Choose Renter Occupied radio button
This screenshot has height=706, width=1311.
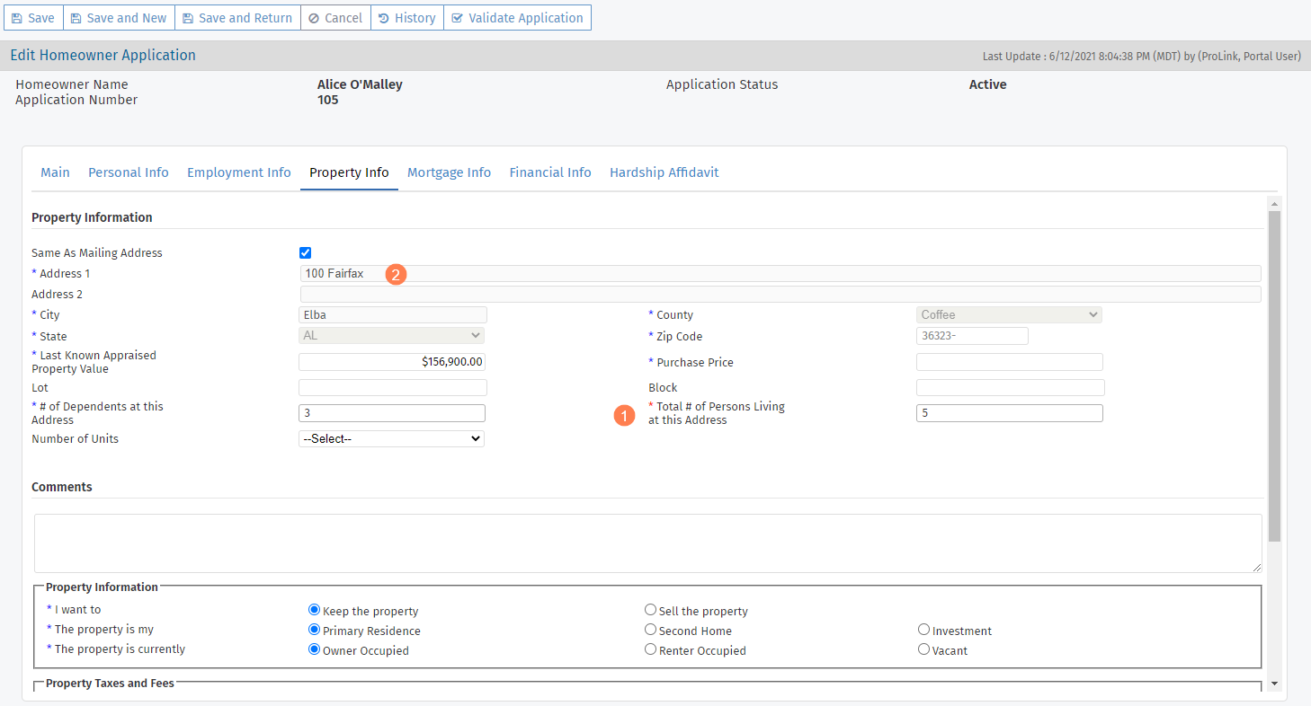tap(650, 649)
